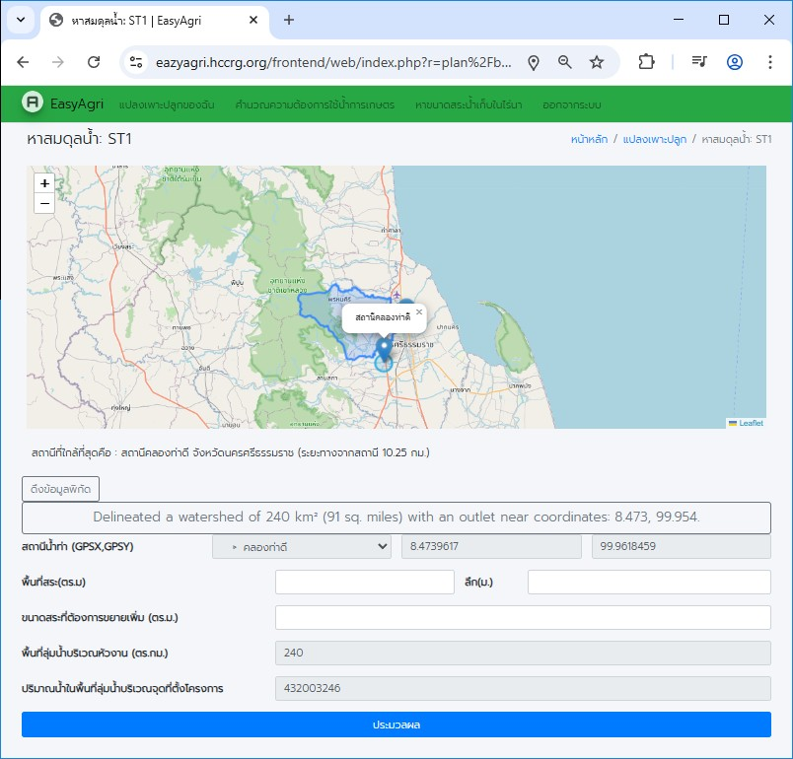Select ออกจากระบบ in the navigation bar

(572, 104)
